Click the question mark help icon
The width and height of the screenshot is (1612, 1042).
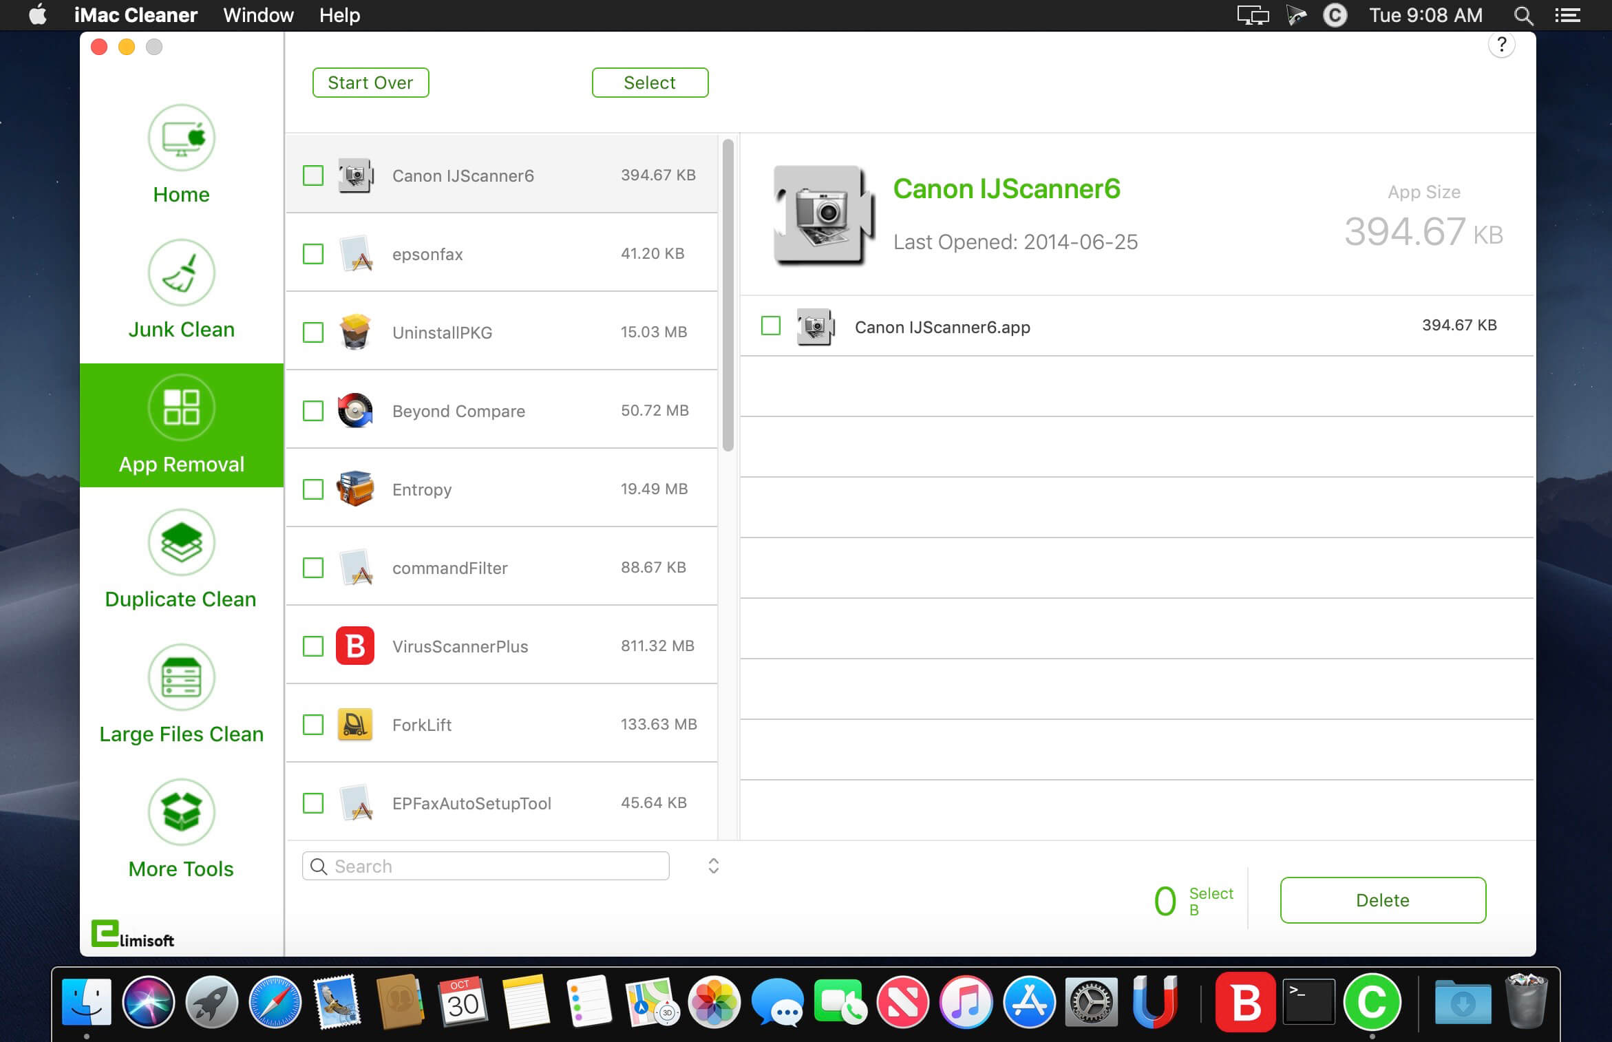tap(1501, 45)
